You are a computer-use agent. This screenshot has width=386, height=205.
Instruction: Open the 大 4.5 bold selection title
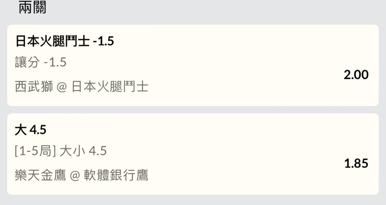30,130
